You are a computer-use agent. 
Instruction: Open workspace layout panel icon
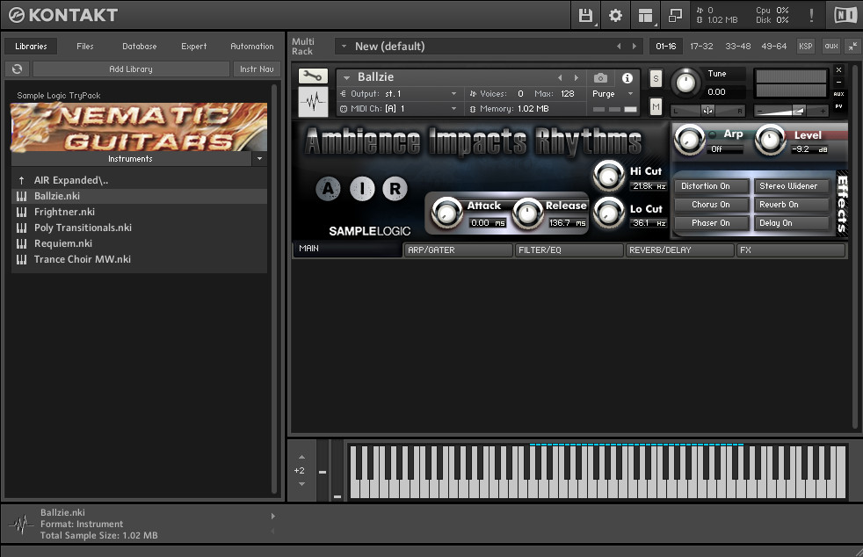[646, 16]
